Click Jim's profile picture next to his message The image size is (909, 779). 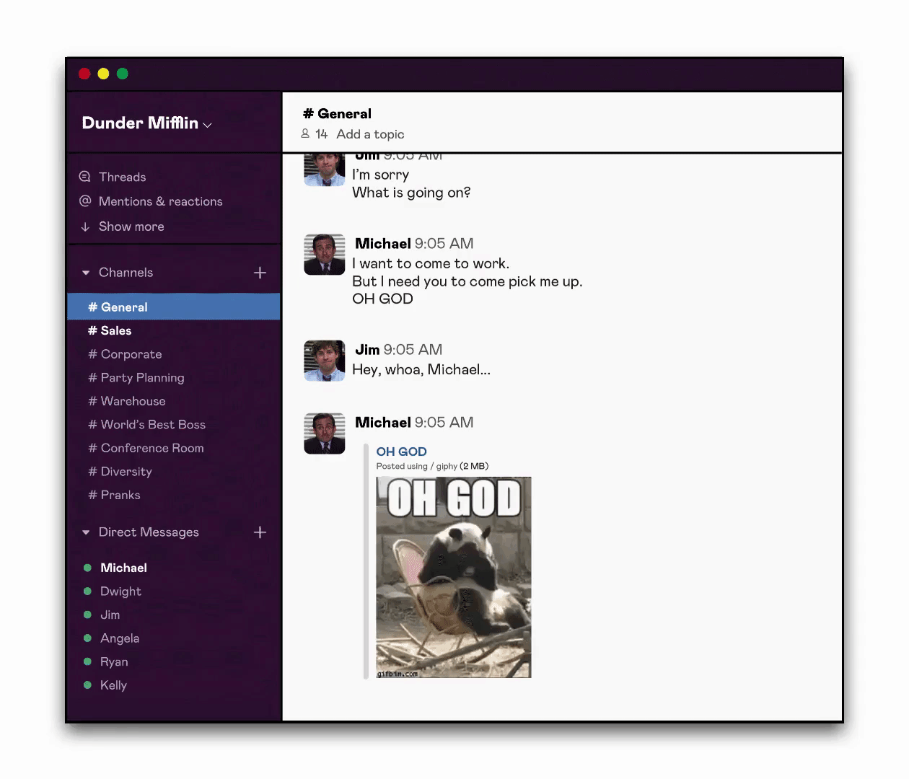pos(324,361)
